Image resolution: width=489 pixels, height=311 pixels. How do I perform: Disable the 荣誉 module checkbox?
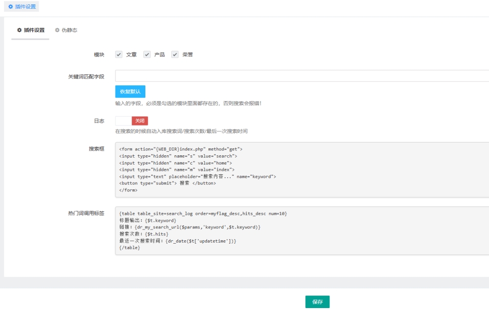point(175,55)
